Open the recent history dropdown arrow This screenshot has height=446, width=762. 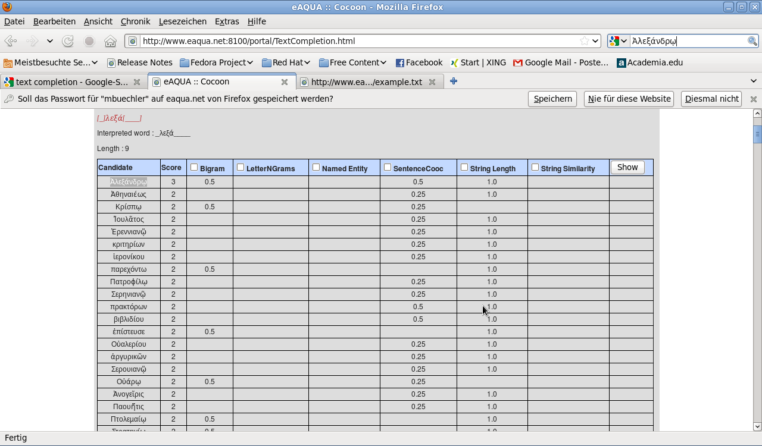point(50,41)
